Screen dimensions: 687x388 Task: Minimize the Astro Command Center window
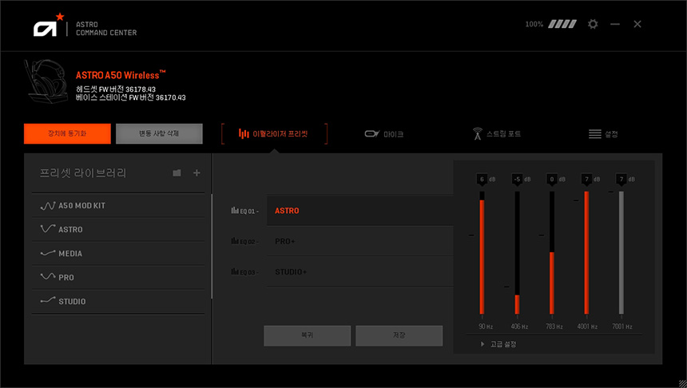point(615,24)
